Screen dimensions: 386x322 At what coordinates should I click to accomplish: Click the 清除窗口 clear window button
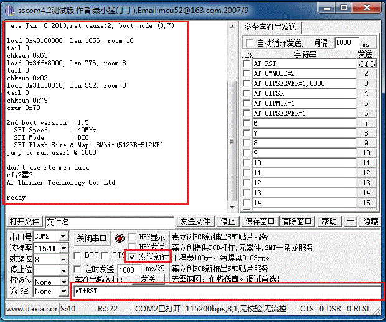tap(296, 221)
